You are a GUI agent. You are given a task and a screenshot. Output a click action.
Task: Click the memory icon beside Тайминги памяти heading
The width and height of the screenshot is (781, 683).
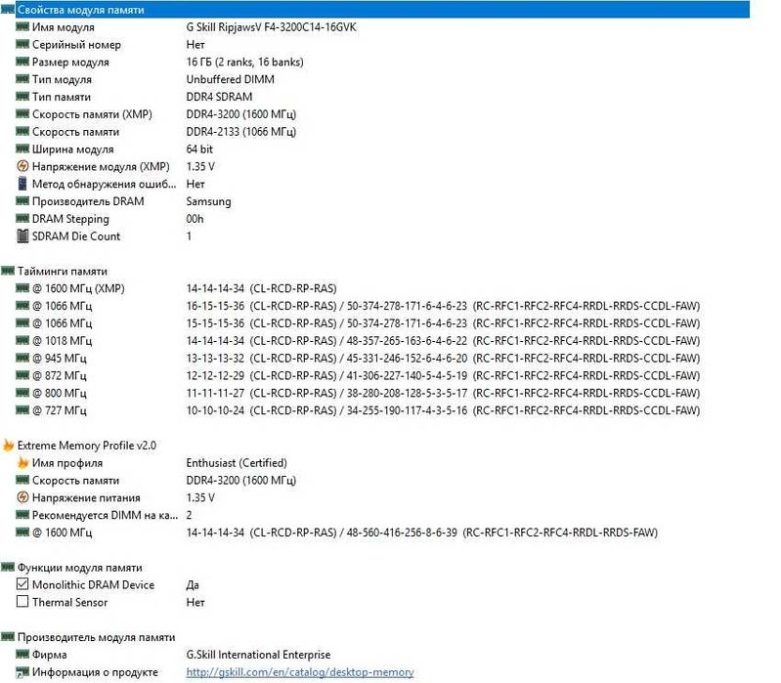tap(8, 271)
